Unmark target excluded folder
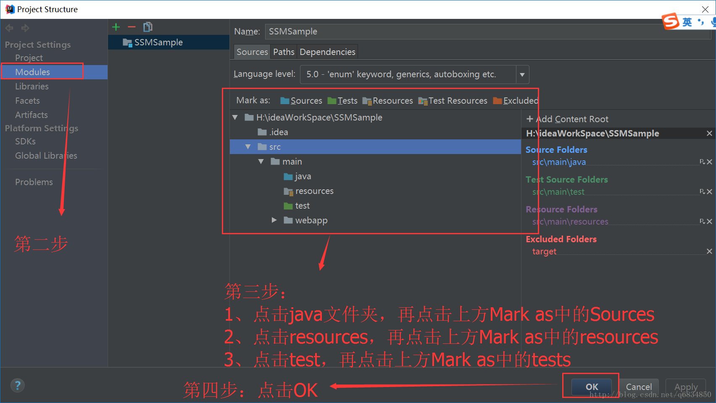The height and width of the screenshot is (403, 716). click(x=709, y=251)
